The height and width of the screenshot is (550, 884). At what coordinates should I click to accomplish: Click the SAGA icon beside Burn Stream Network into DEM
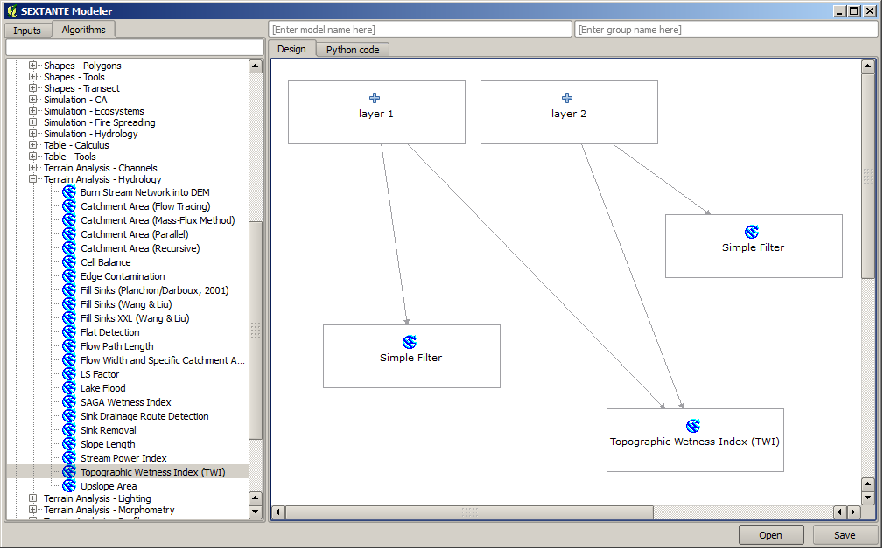69,192
